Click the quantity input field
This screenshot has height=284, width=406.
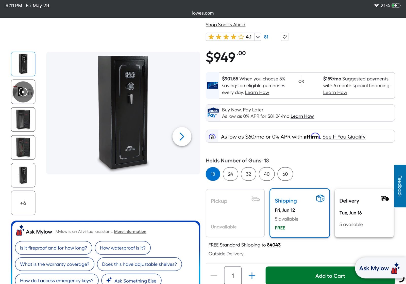233,275
